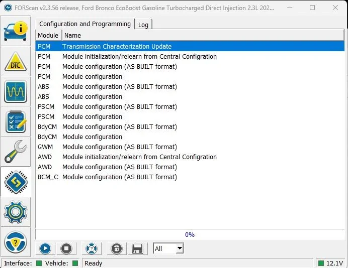
Task: Open the DTC trouble codes section
Action: [16, 61]
